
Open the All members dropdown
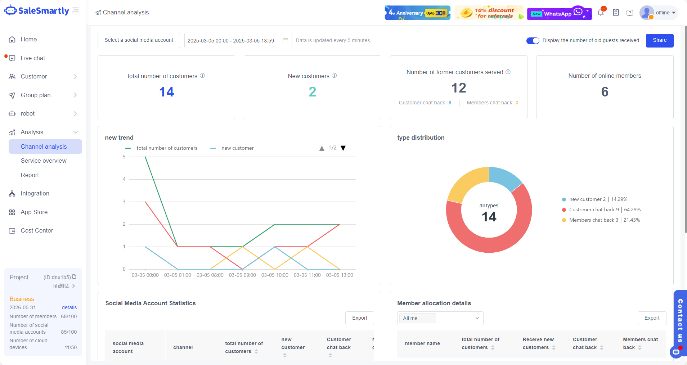(440, 318)
